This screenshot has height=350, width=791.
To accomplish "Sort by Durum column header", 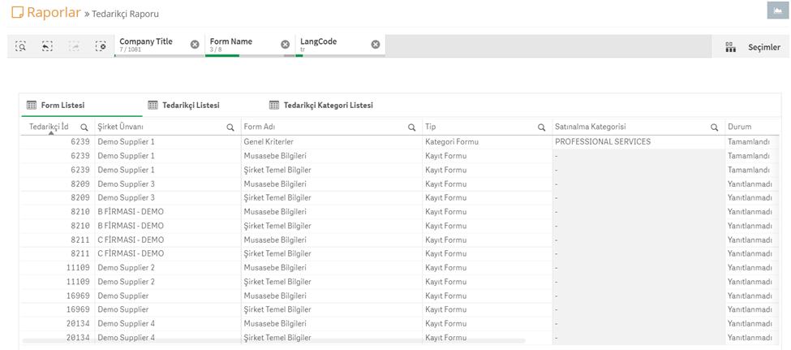I will pyautogui.click(x=740, y=127).
